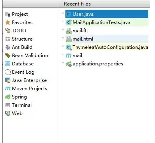Click the Web globe icon
Screen dimensions: 155x143
pos(8,113)
